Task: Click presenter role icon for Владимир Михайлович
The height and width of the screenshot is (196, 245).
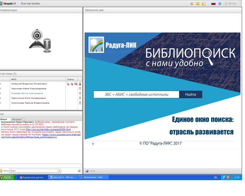Action: click(x=80, y=84)
